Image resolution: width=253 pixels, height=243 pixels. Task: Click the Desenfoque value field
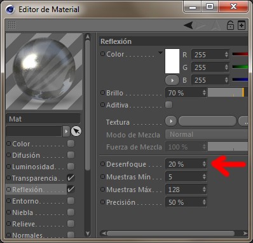pos(186,164)
